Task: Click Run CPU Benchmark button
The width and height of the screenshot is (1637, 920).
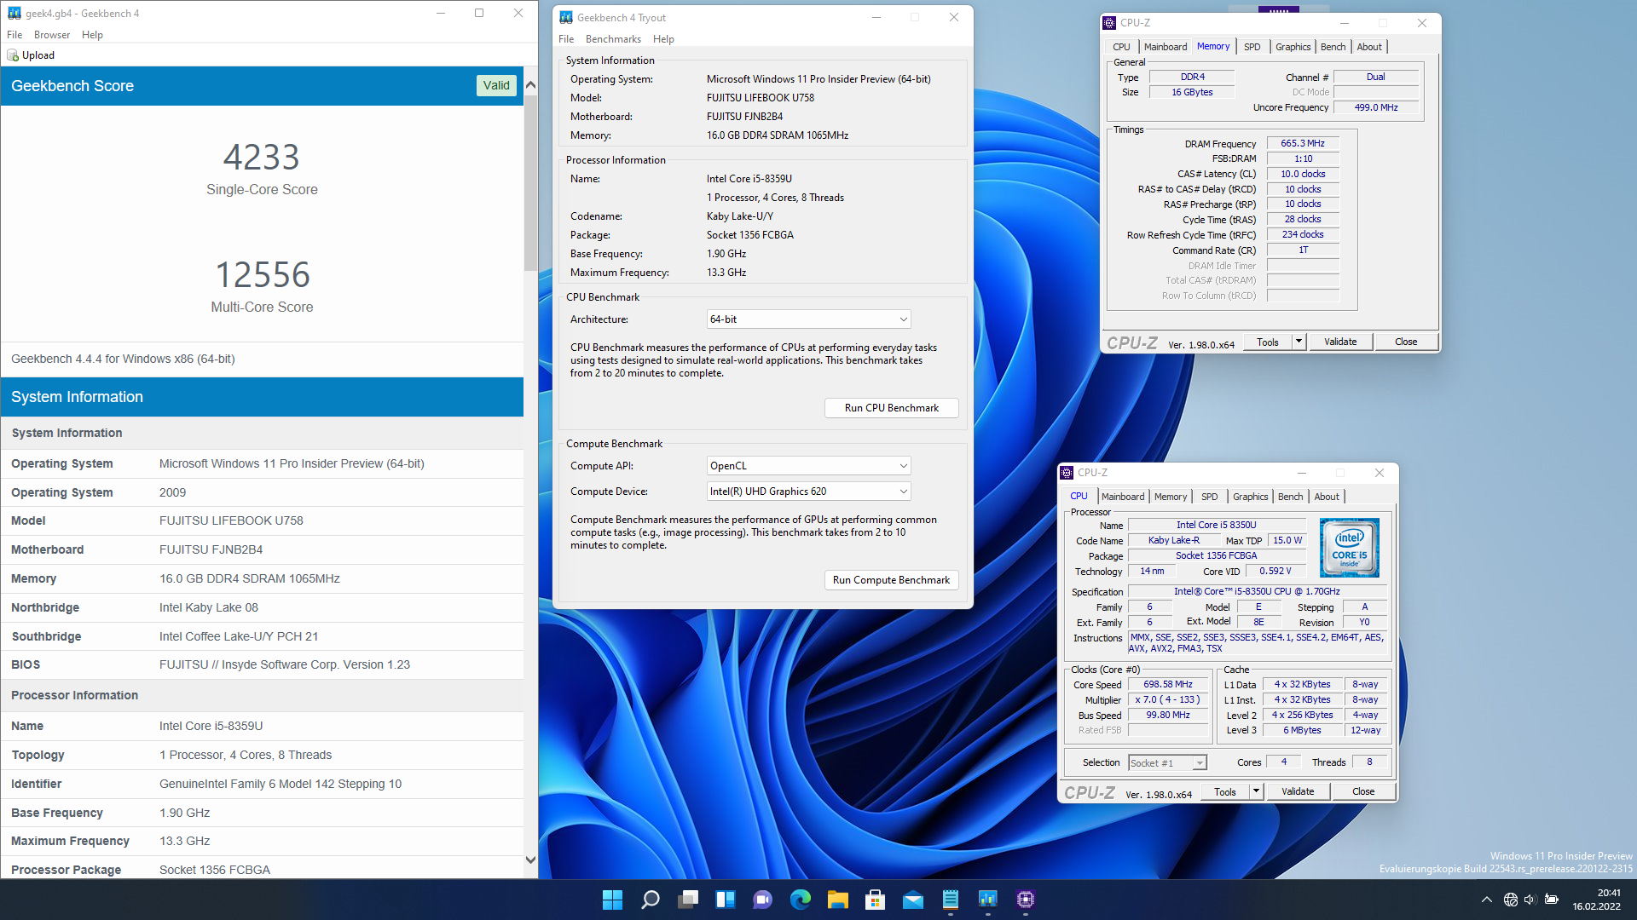Action: click(x=891, y=408)
